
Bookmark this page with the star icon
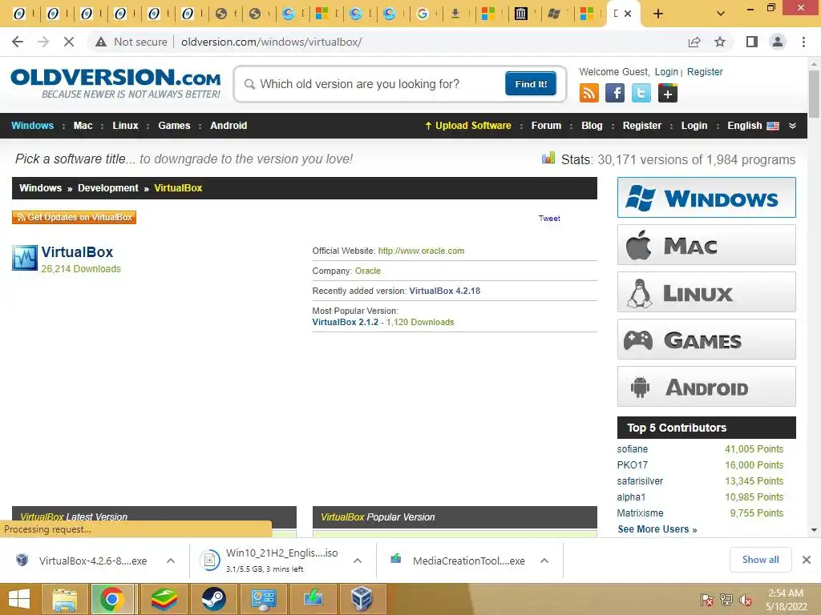(720, 42)
